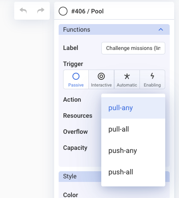The height and width of the screenshot is (198, 179).
Task: Click the #406 / Pool title
Action: (x=88, y=11)
